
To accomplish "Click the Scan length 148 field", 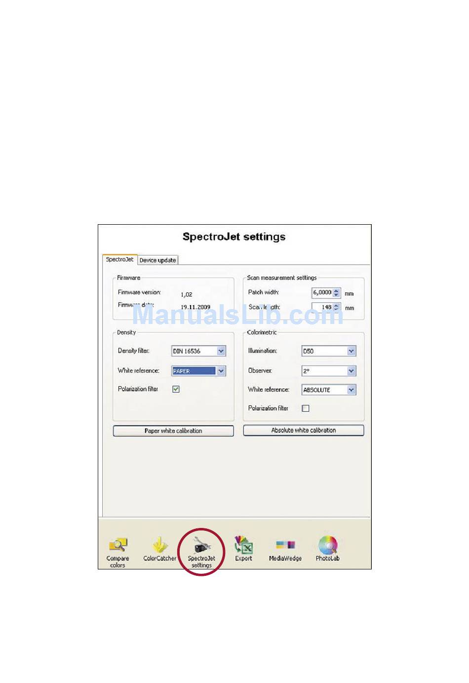I will coord(322,307).
